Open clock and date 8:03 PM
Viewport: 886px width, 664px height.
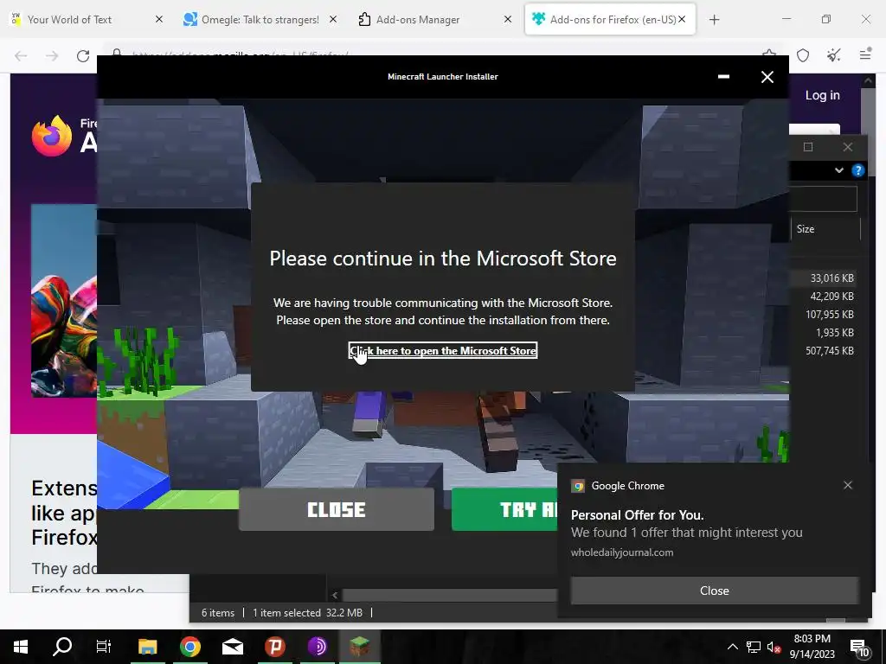pyautogui.click(x=812, y=647)
